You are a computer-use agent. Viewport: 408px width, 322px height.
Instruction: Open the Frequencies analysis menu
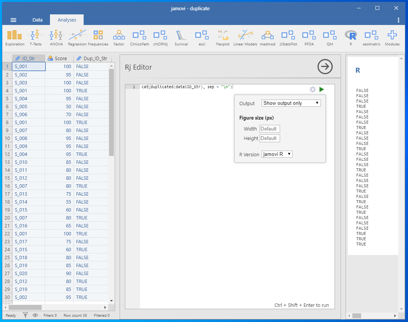pos(98,38)
